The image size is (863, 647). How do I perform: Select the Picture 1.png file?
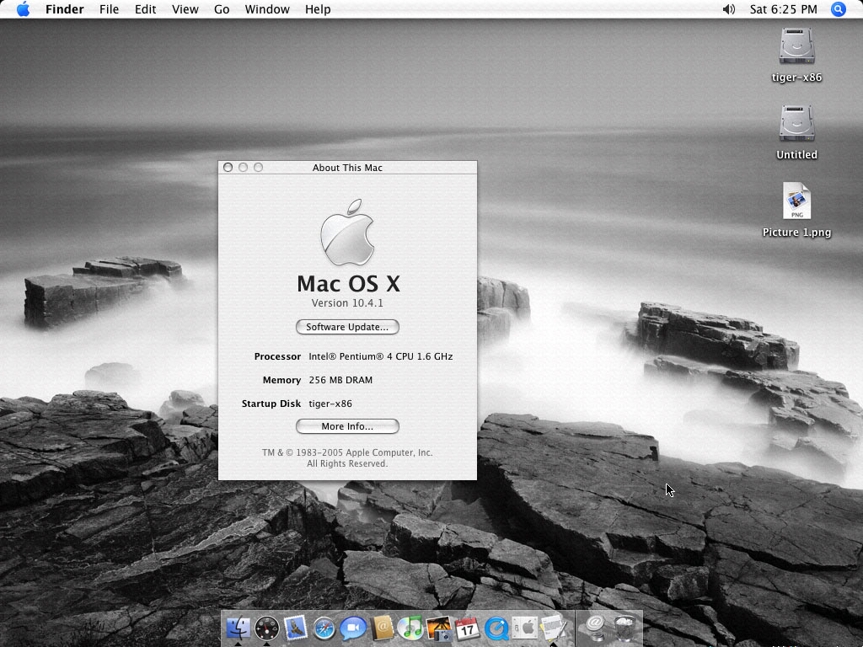point(796,202)
